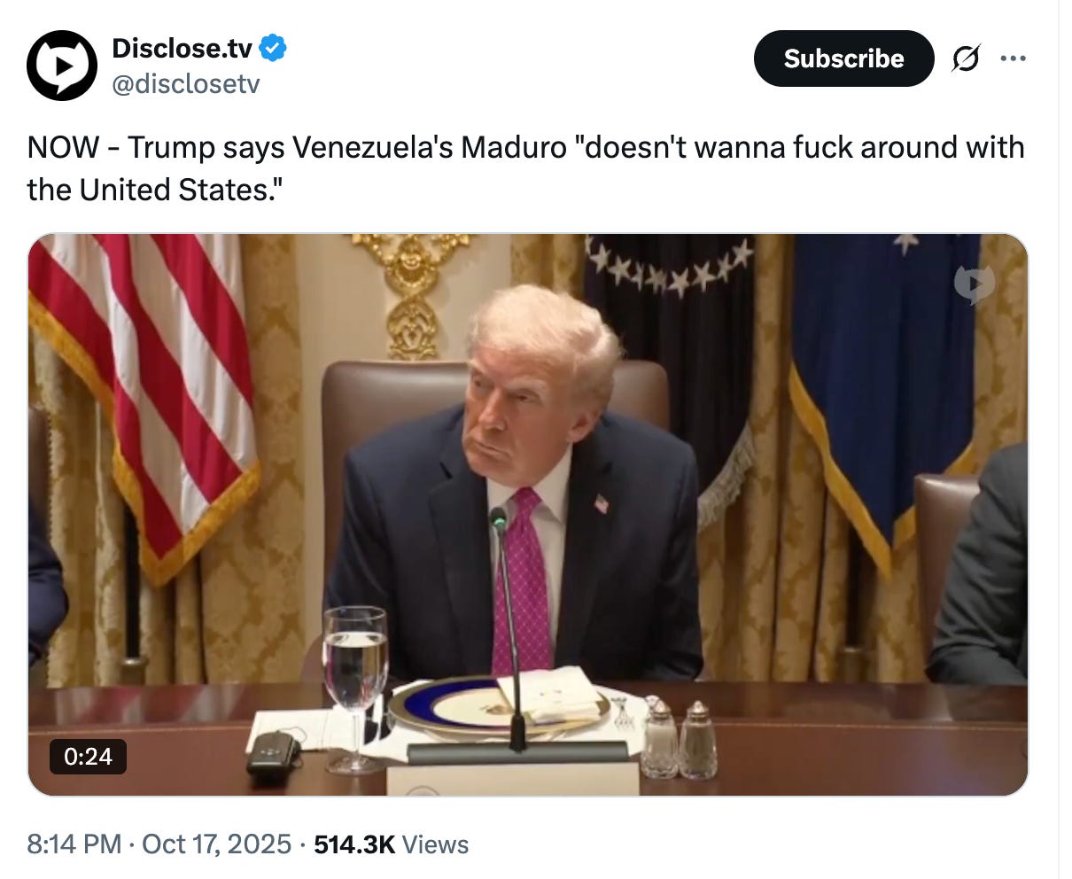Open the Disclose.tv profile avatar

[x=61, y=66]
